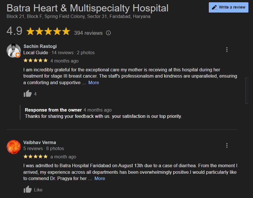253x198 pixels.
Task: Click the Write a review button
Action: (228, 7)
